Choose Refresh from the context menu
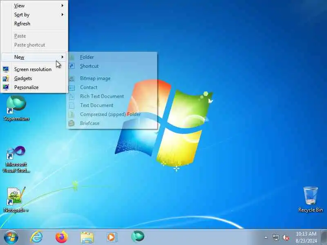Image resolution: width=327 pixels, height=245 pixels. click(34, 24)
